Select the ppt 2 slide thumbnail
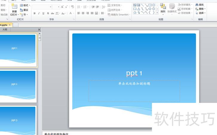217x135 pixels. tap(18, 85)
